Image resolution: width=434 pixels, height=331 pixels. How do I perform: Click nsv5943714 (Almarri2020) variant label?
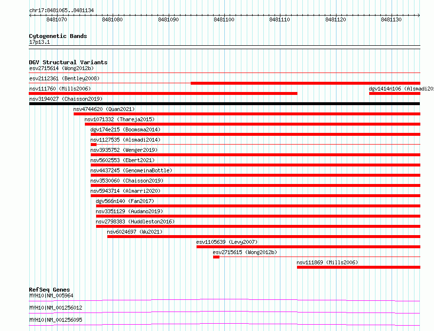click(125, 191)
